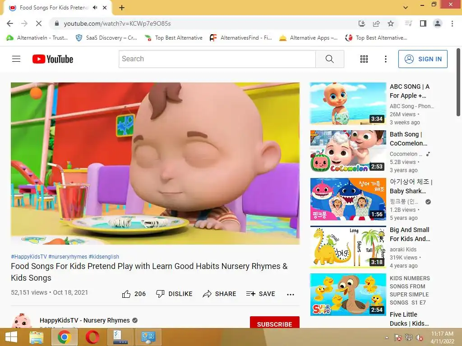Open HappyKidsTV - Nursery Rhymes channel name
462x346 pixels.
click(x=84, y=320)
